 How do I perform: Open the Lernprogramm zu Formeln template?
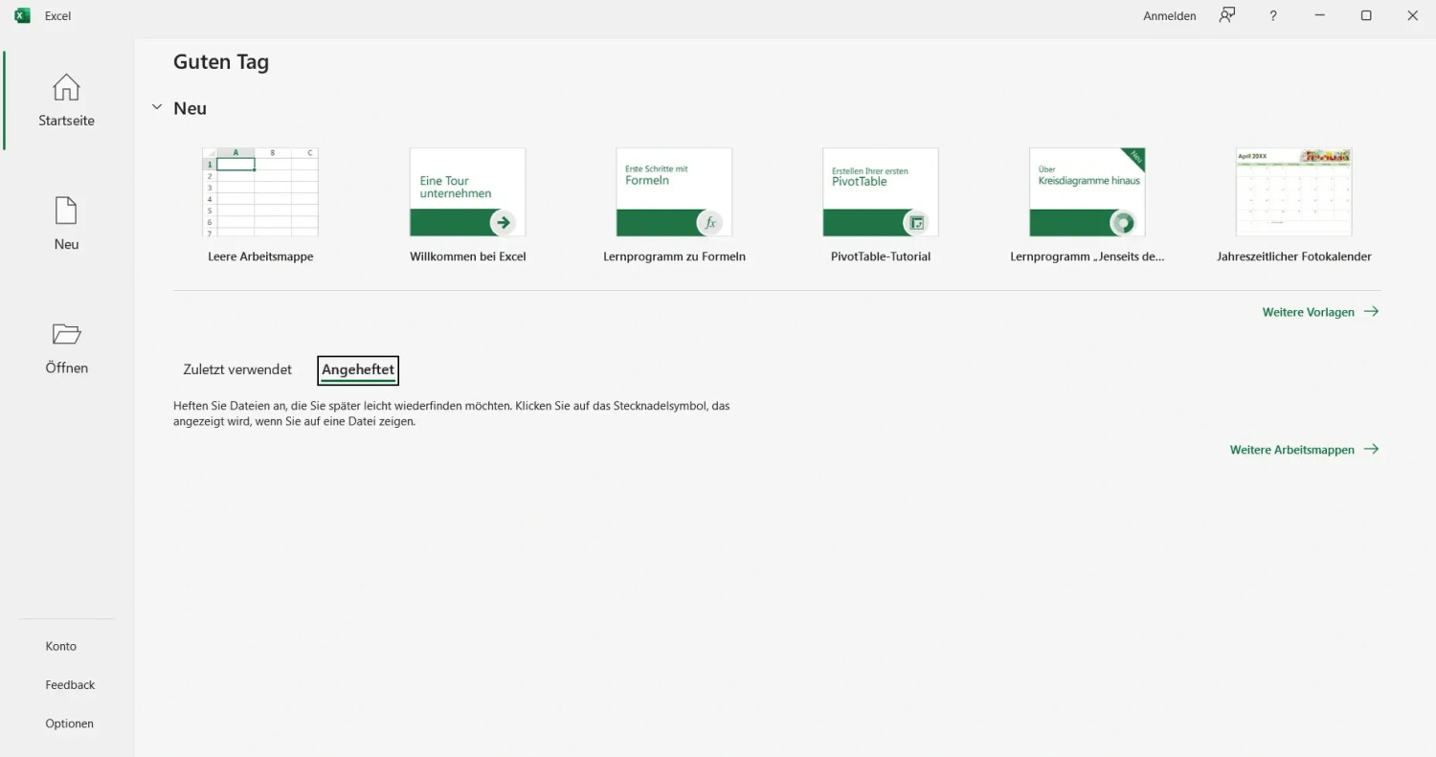[x=674, y=192]
